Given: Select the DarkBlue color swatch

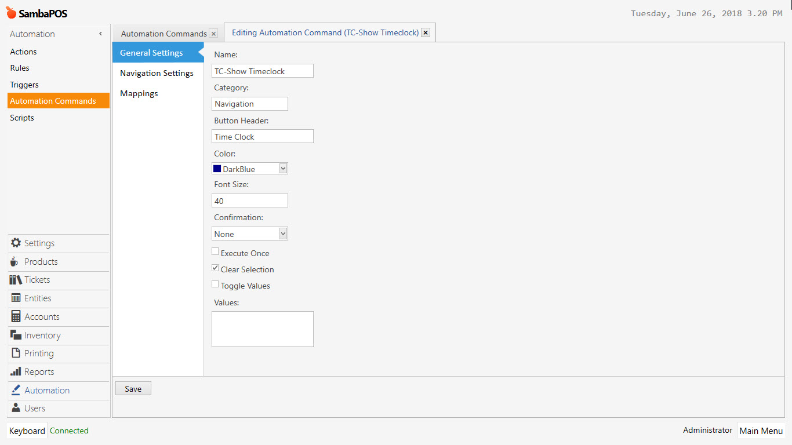Looking at the screenshot, I should [x=217, y=168].
